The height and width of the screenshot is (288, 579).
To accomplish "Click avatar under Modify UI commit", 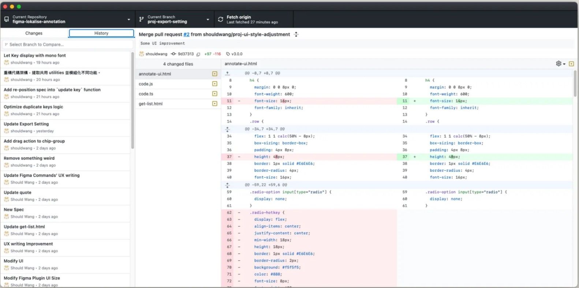I will [x=6, y=268].
